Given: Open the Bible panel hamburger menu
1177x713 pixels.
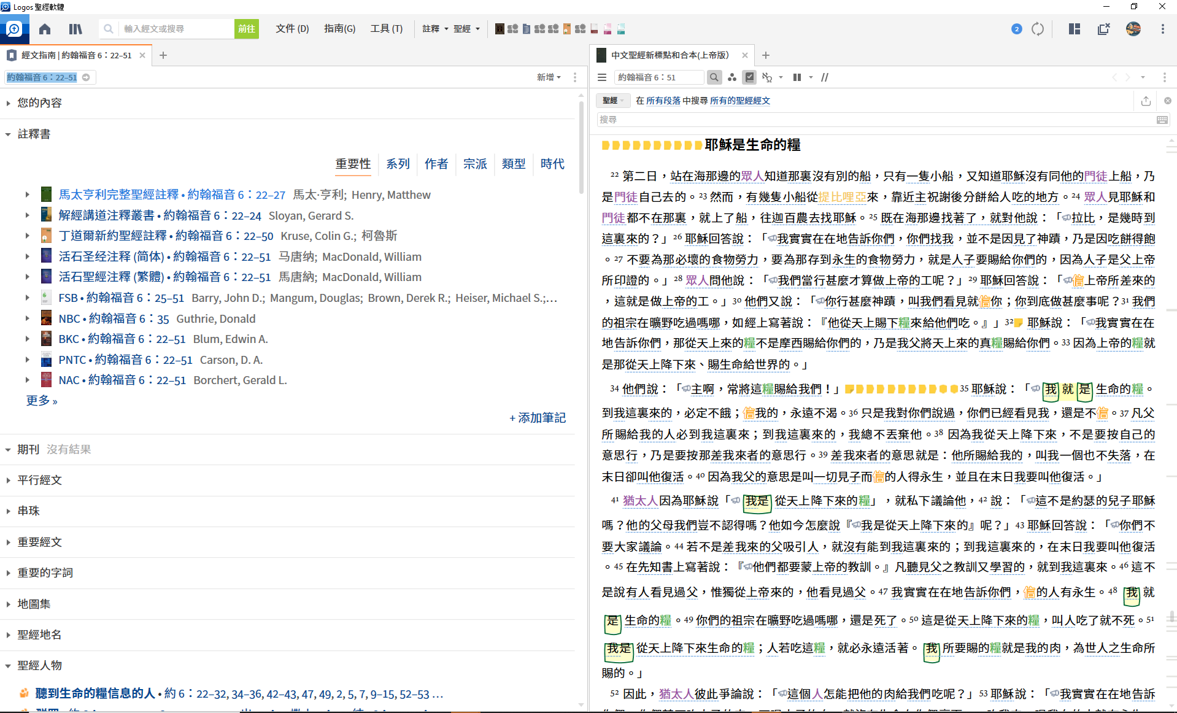Looking at the screenshot, I should tap(602, 77).
